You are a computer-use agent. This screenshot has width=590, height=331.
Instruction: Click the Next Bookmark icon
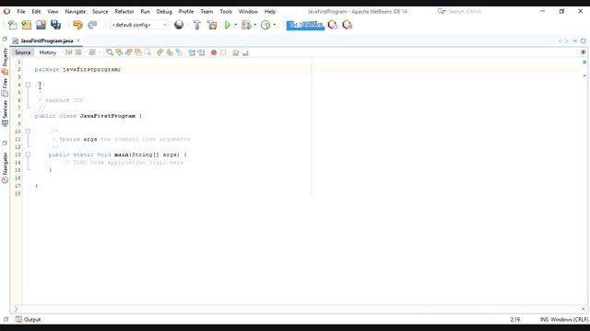170,52
